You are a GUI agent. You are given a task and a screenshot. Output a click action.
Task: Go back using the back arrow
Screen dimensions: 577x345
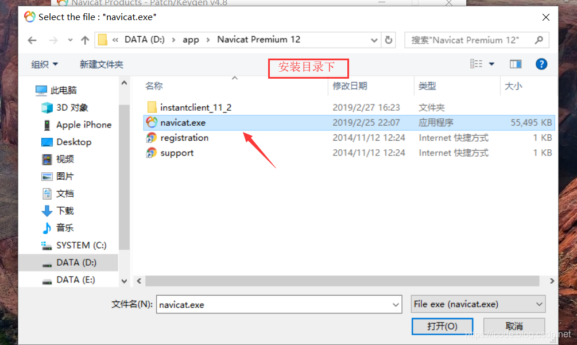32,40
